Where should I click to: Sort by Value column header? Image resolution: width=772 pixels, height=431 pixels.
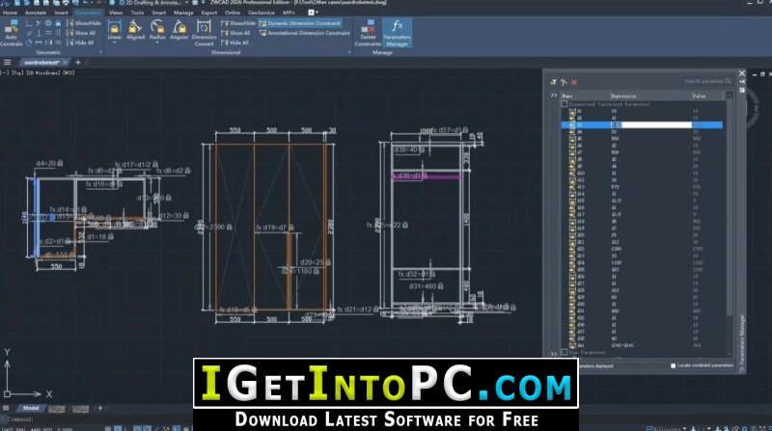pos(708,96)
